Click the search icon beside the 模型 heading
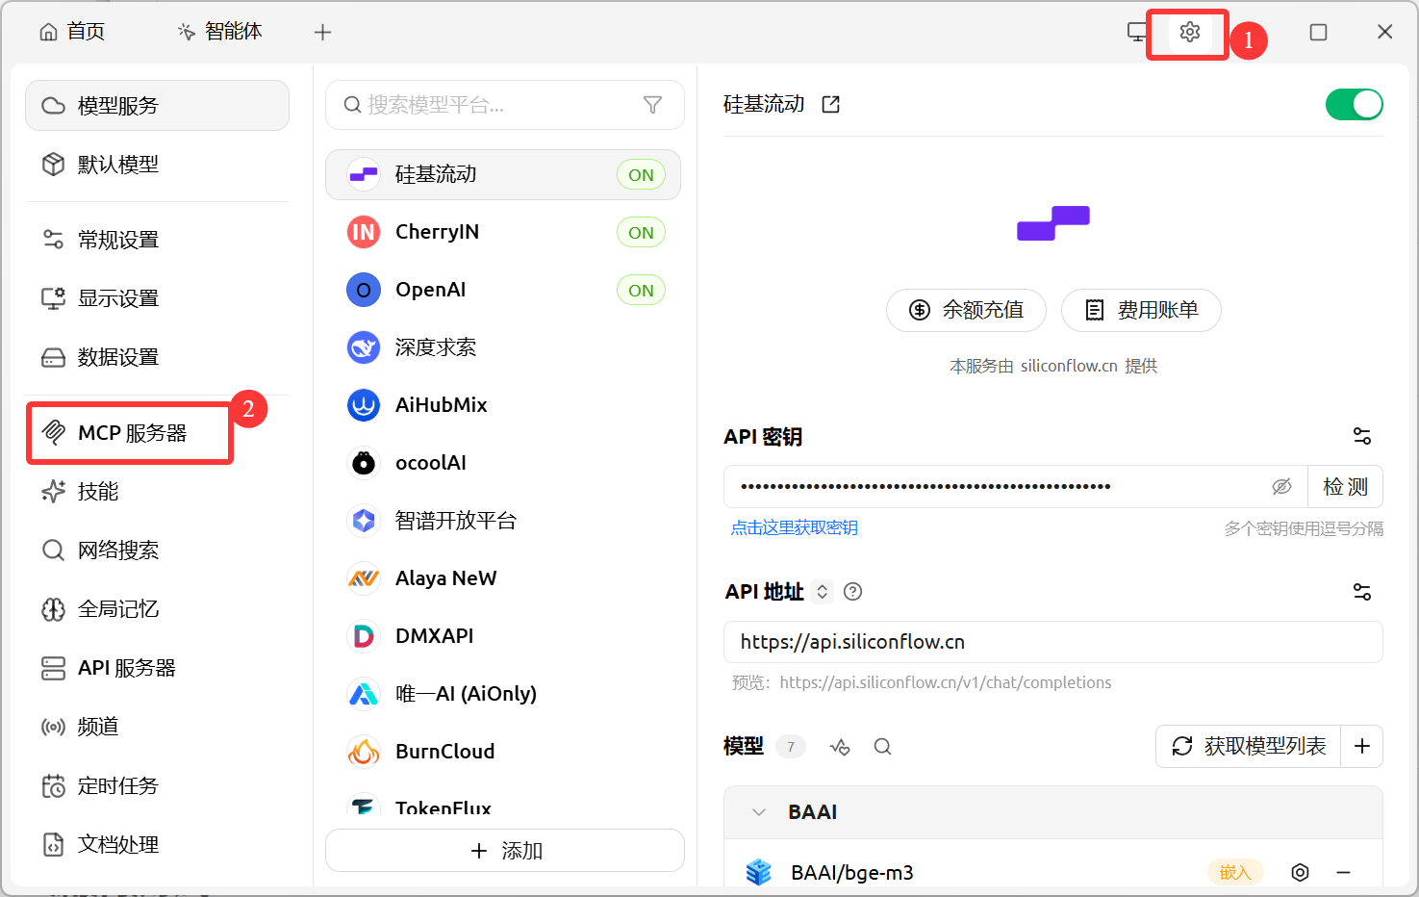The height and width of the screenshot is (897, 1419). coord(882,747)
